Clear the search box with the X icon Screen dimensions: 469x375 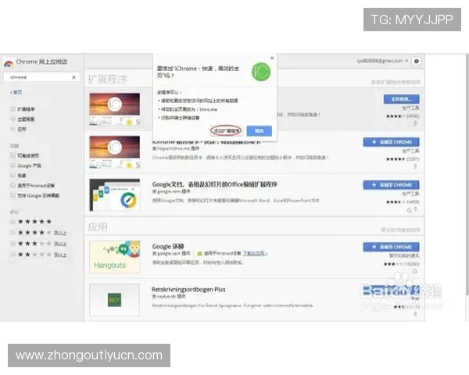(74, 77)
